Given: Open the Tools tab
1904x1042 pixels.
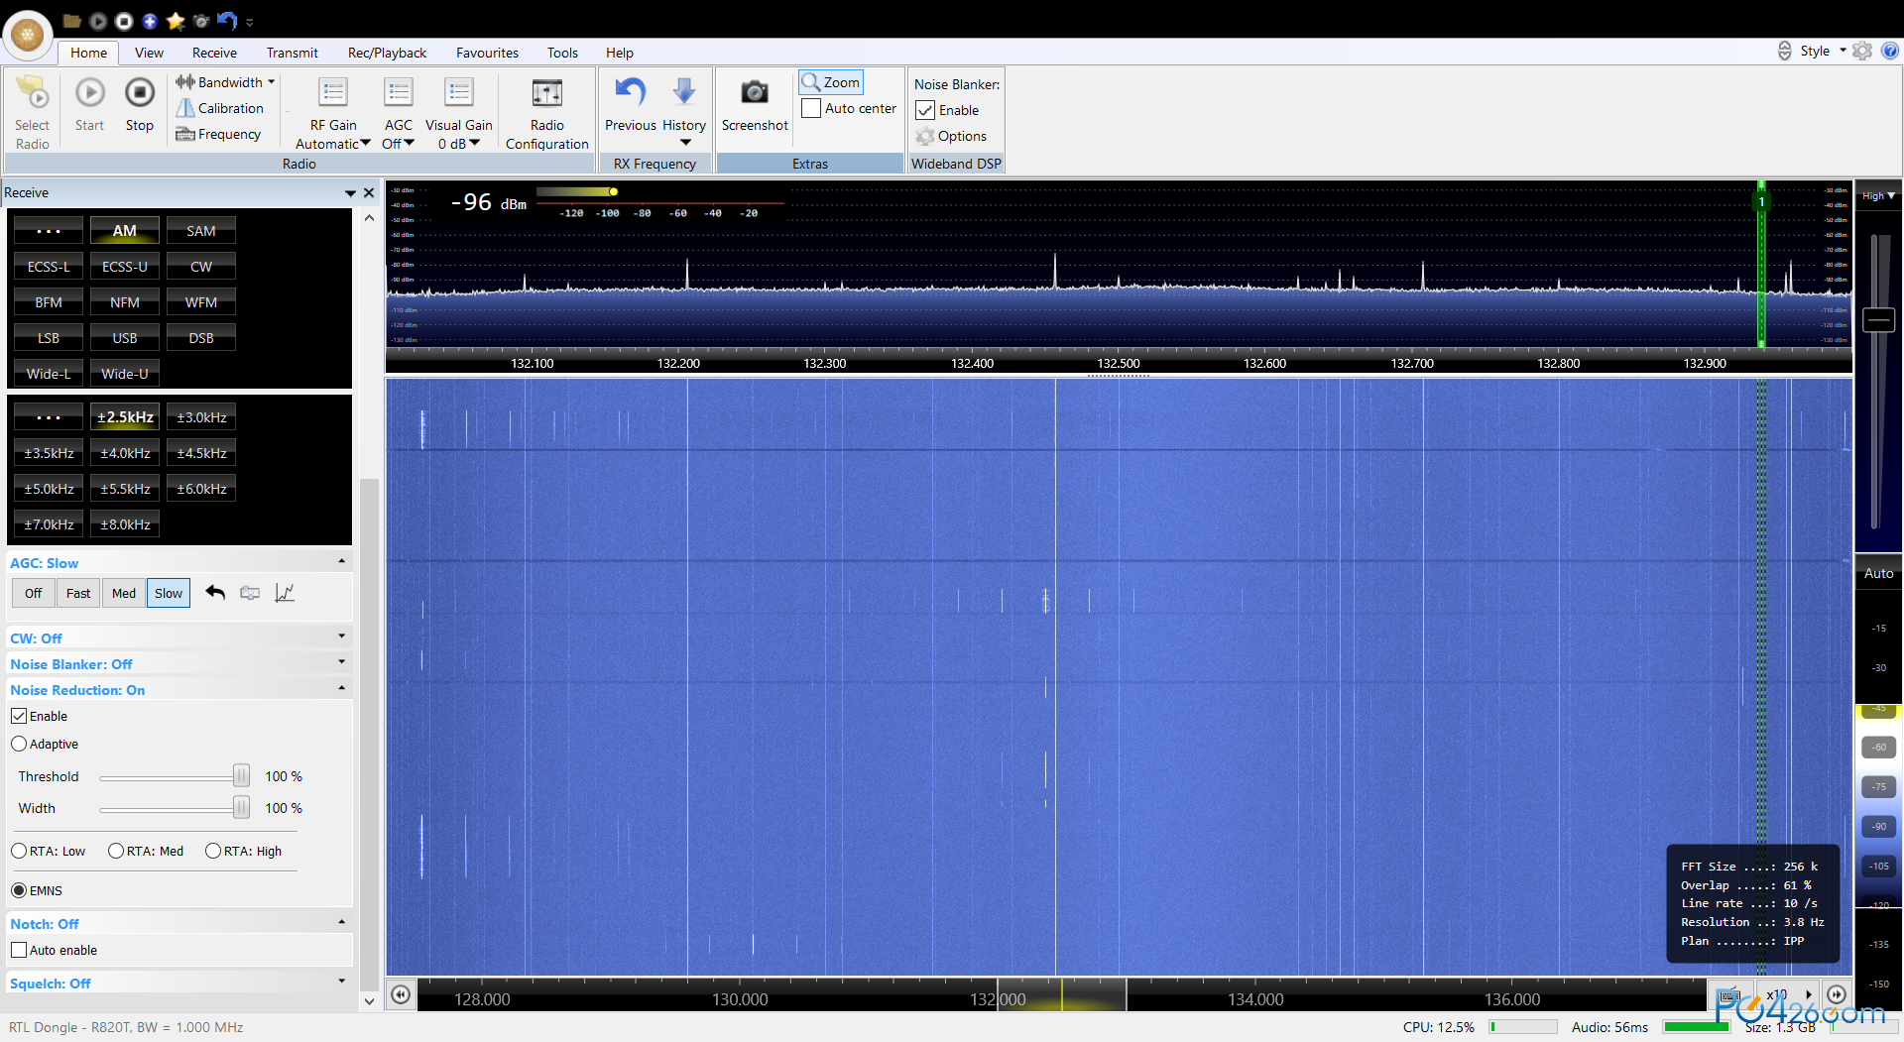Looking at the screenshot, I should pos(562,53).
